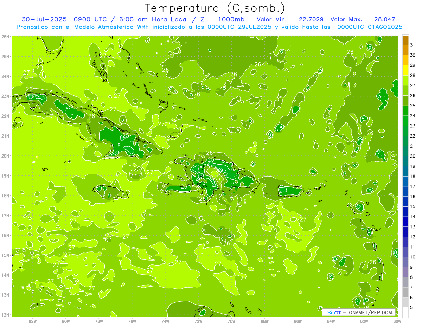
Task: Click the legend swatch between 29 and 30
Action: (406, 60)
